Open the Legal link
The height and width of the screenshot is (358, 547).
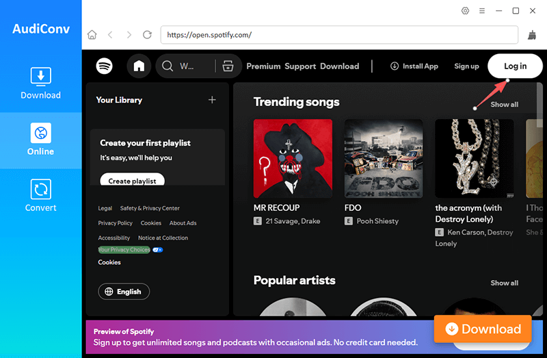(x=105, y=208)
